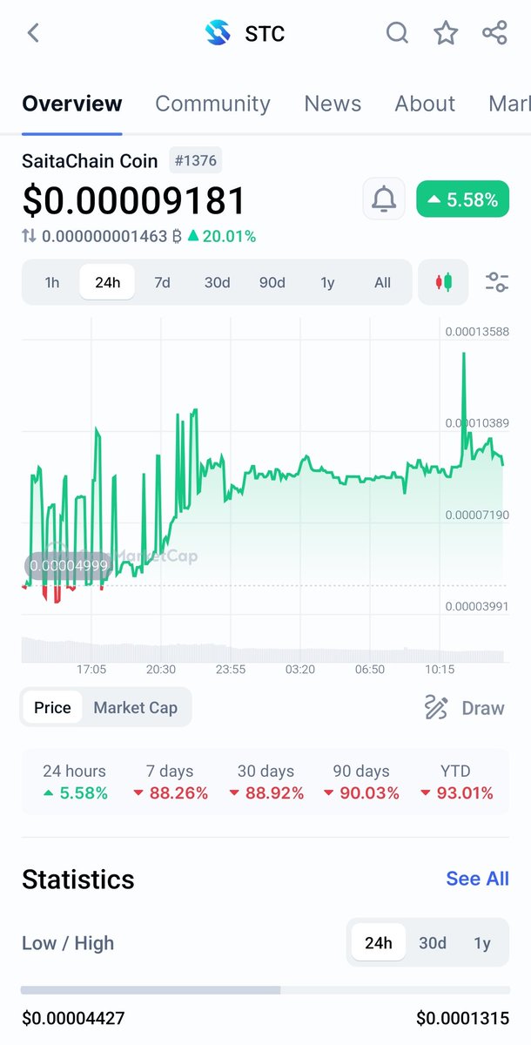Tap the 23:55 time label
Image resolution: width=531 pixels, height=1045 pixels.
pyautogui.click(x=231, y=670)
